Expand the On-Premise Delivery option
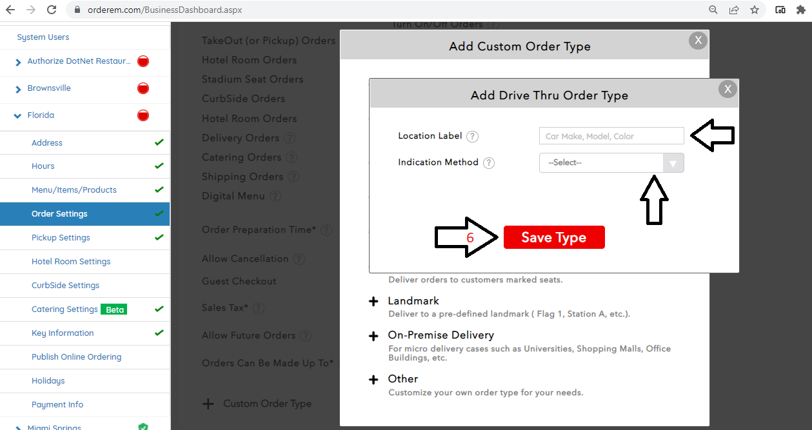This screenshot has width=812, height=430. click(373, 336)
